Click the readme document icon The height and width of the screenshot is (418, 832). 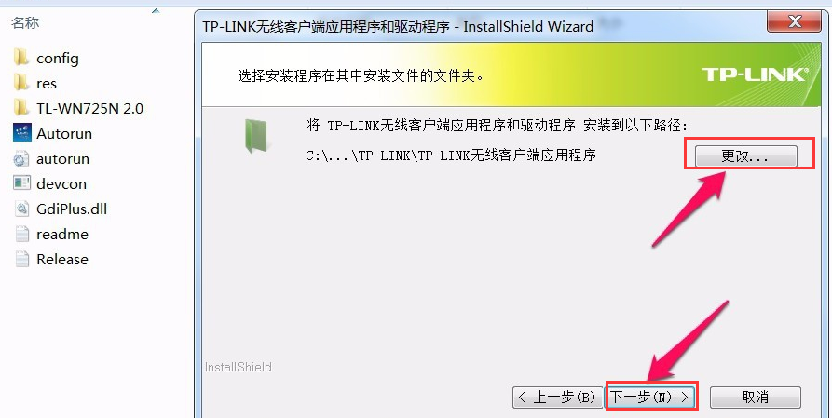21,234
